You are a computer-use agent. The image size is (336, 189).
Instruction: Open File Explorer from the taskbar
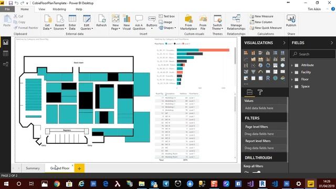tap(142, 184)
